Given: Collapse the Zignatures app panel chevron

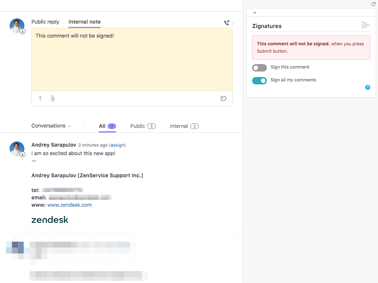Looking at the screenshot, I should pyautogui.click(x=255, y=13).
